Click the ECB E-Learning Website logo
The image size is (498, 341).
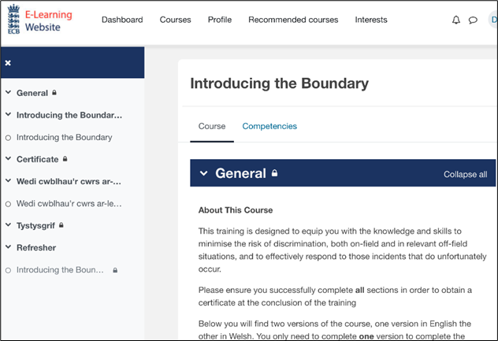point(39,20)
